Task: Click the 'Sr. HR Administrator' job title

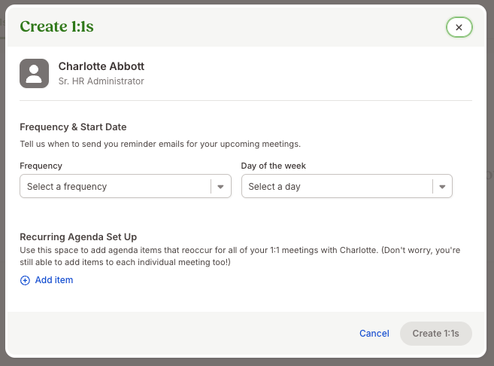Action: point(102,81)
